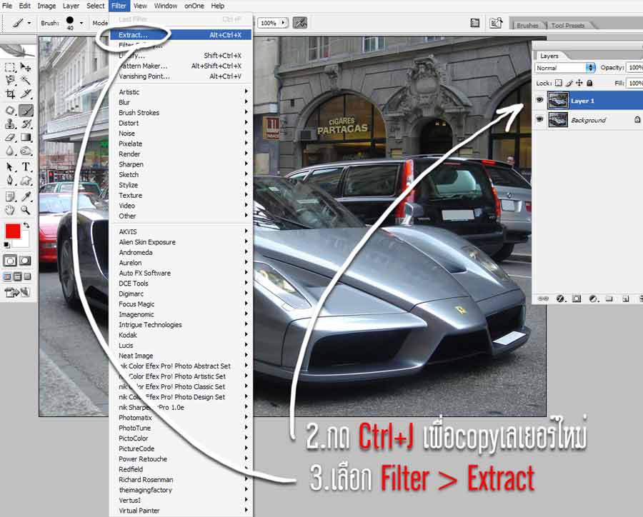Click Link layers icon in Layers panel

tap(544, 298)
